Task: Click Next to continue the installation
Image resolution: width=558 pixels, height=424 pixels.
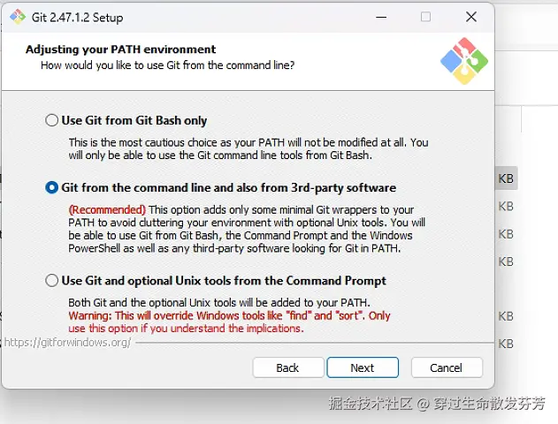Action: pyautogui.click(x=363, y=367)
